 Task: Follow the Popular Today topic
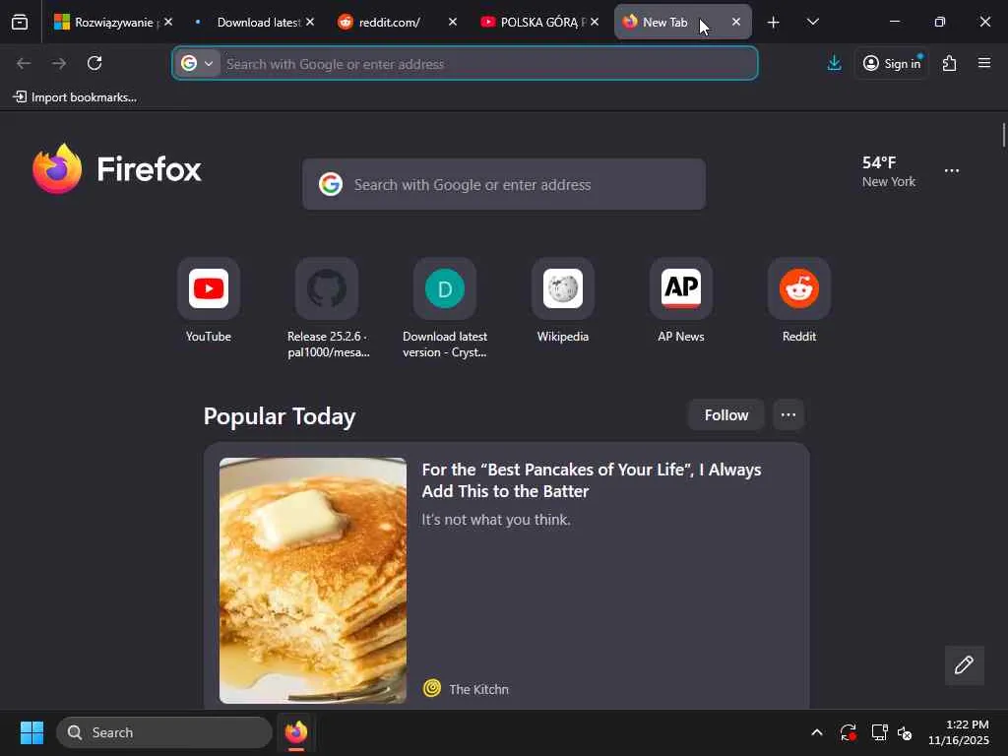point(725,414)
